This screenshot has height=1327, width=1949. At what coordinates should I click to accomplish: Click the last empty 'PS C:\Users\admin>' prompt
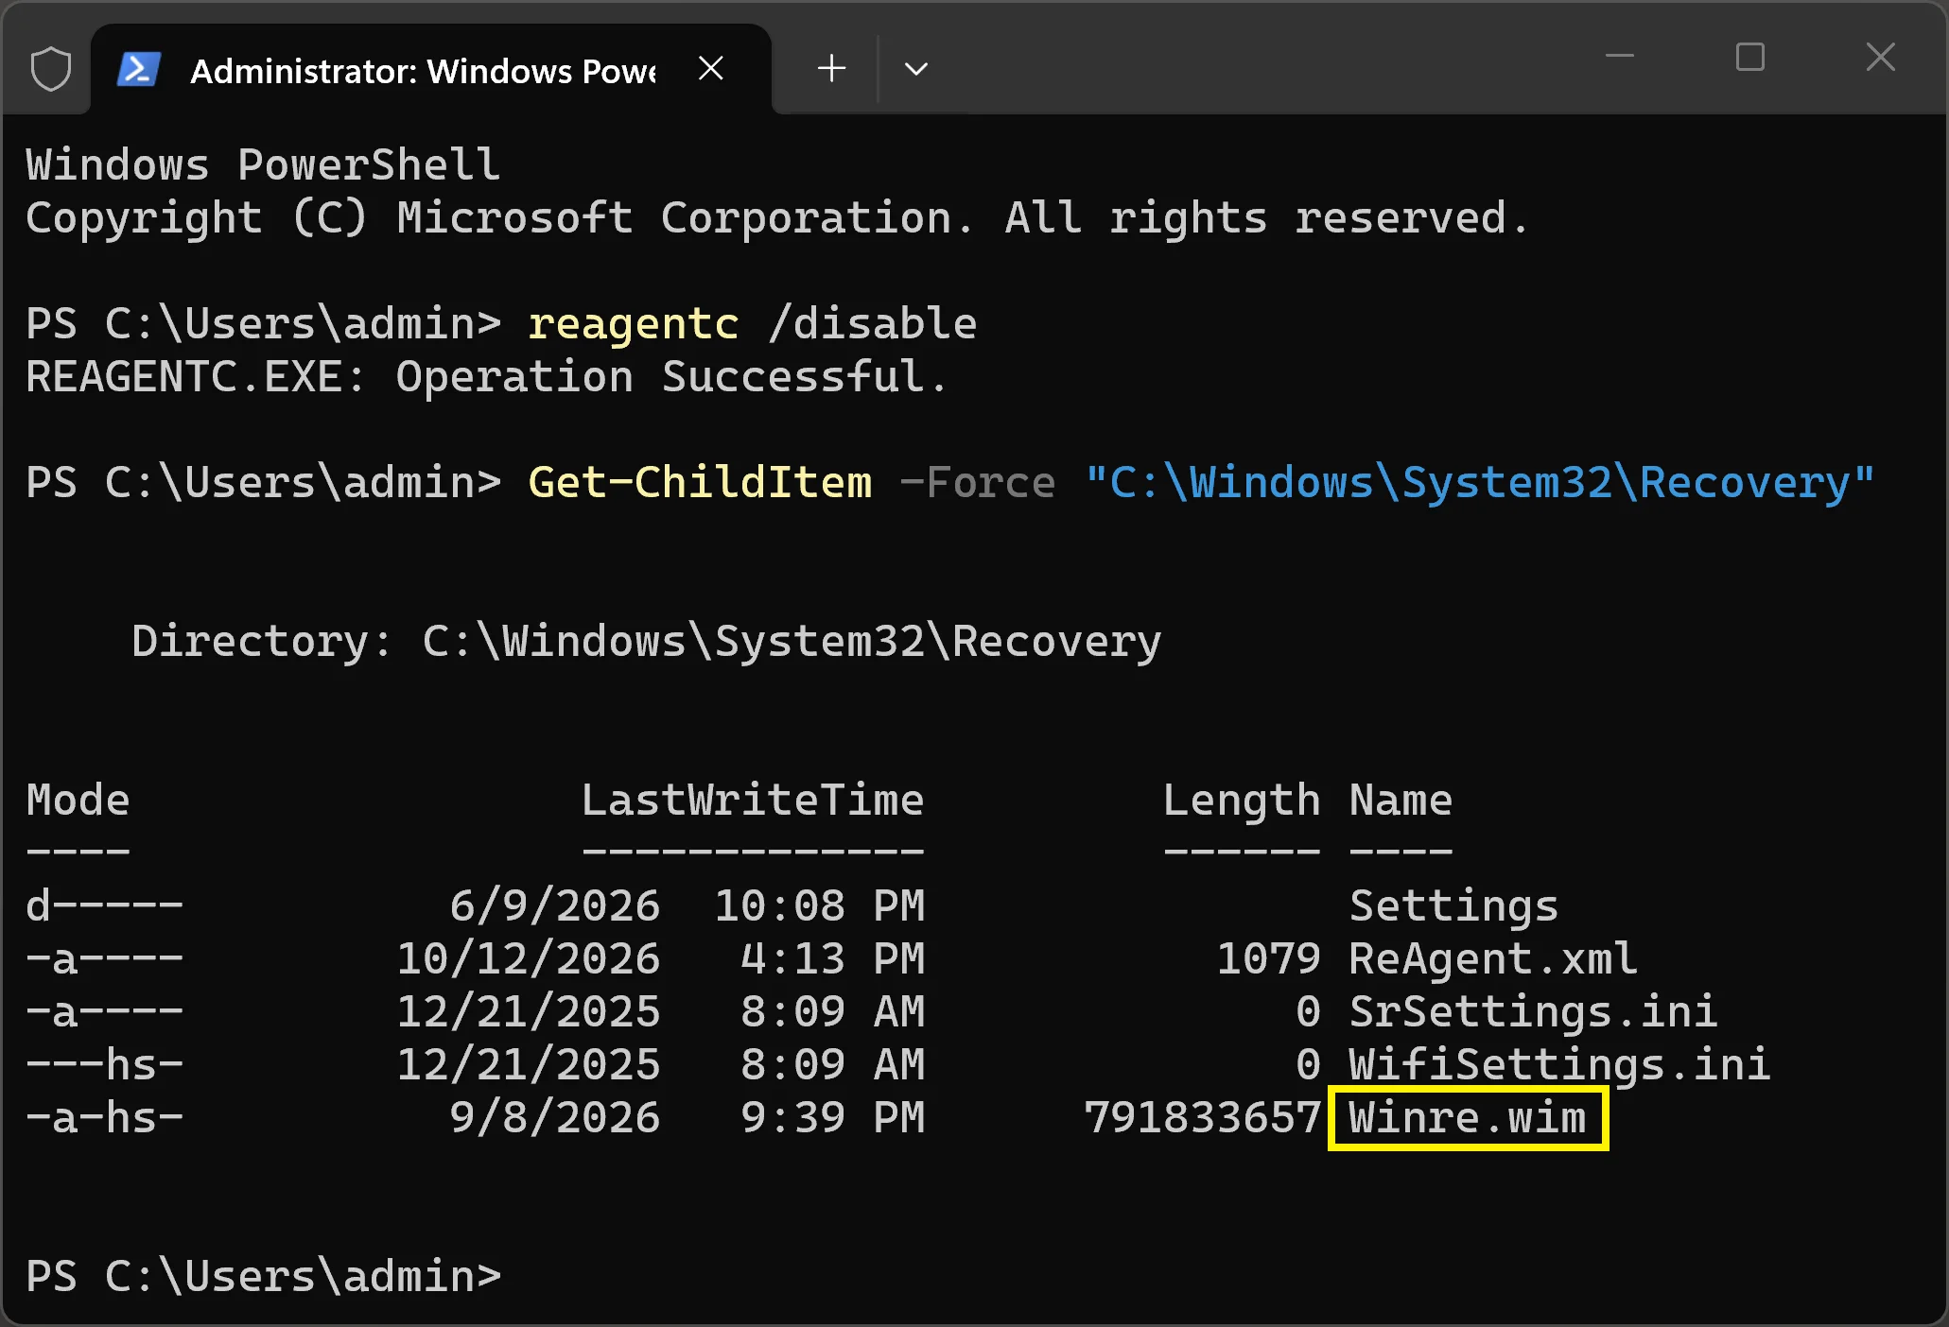[263, 1277]
